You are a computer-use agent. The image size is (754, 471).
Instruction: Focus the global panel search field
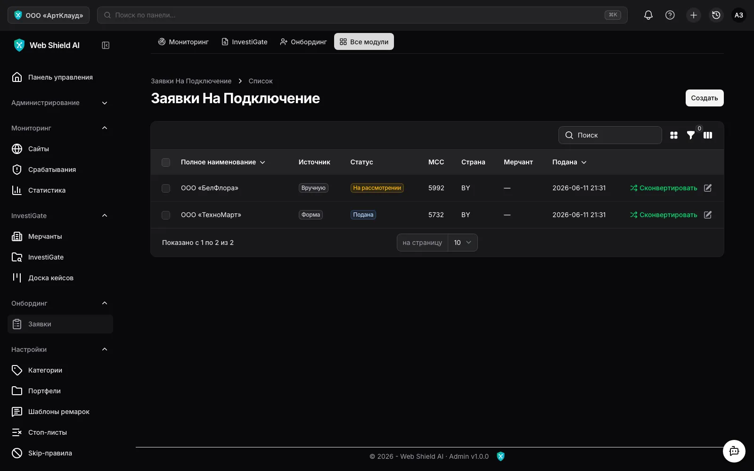(362, 15)
